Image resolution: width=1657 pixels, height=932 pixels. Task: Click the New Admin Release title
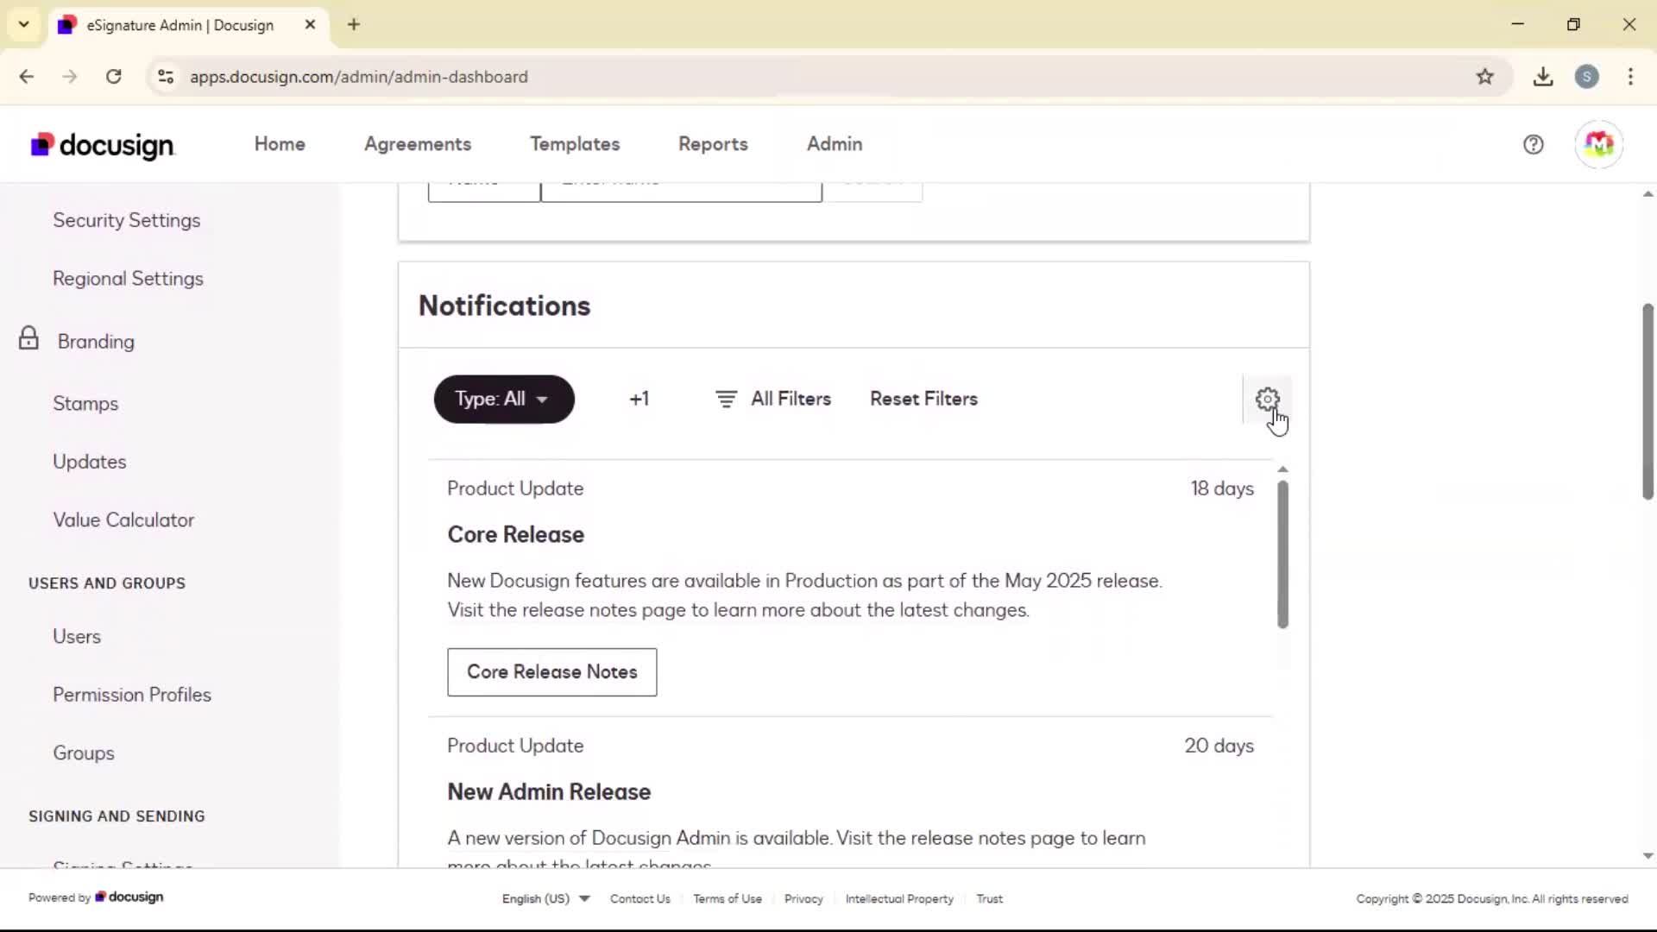point(549,791)
